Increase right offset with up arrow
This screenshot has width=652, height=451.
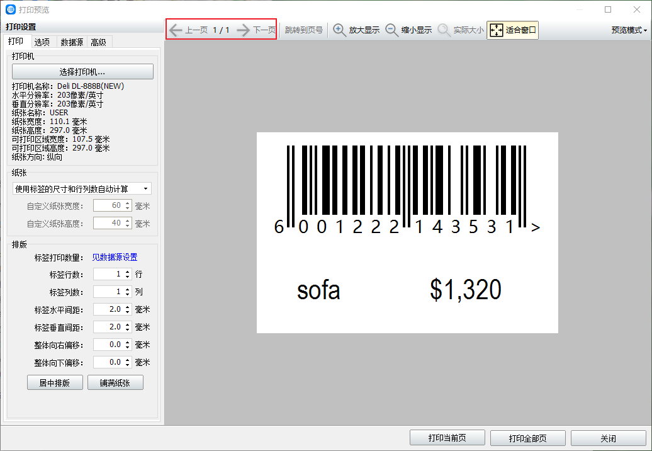[x=128, y=342]
